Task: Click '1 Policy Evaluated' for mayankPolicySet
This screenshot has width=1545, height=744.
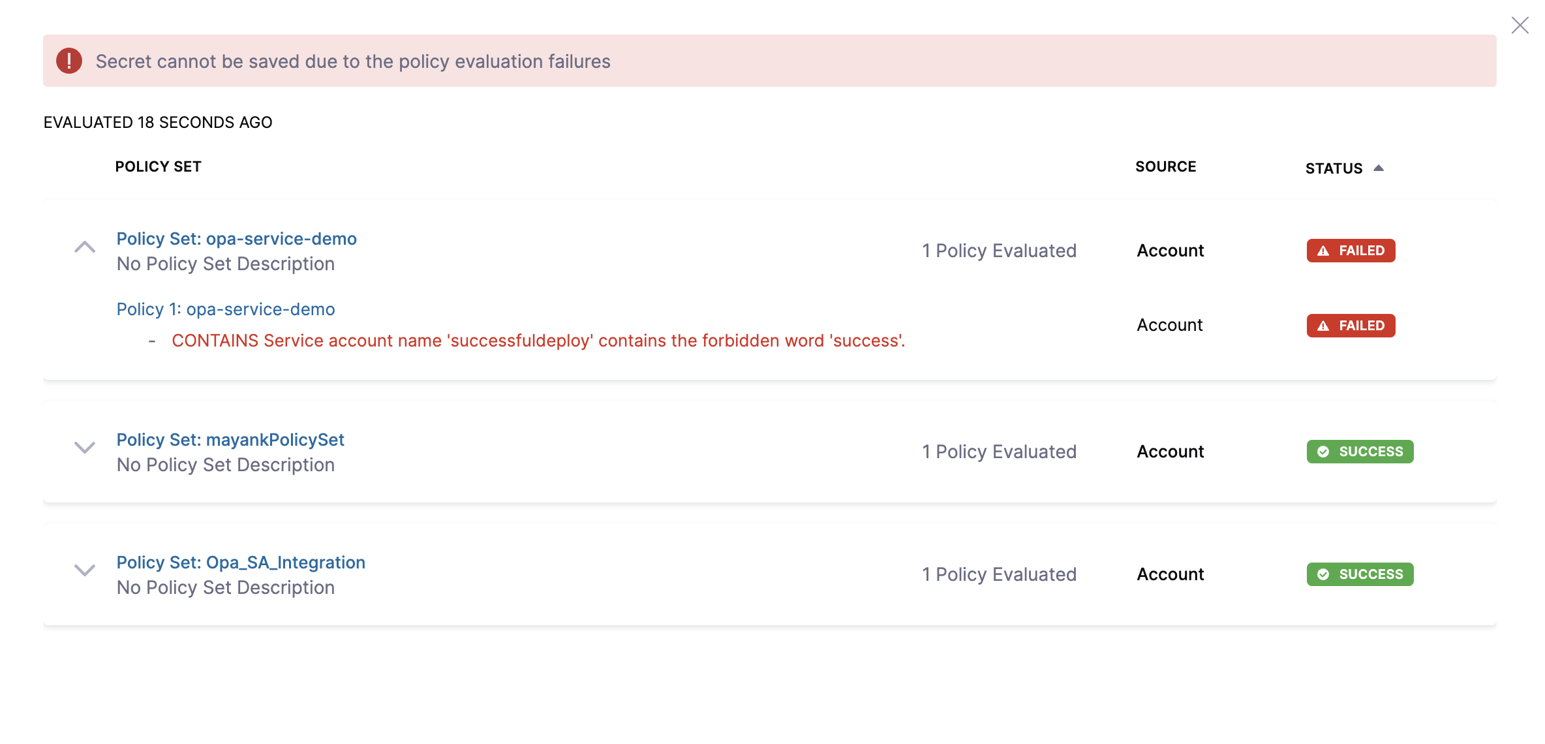Action: tap(999, 452)
